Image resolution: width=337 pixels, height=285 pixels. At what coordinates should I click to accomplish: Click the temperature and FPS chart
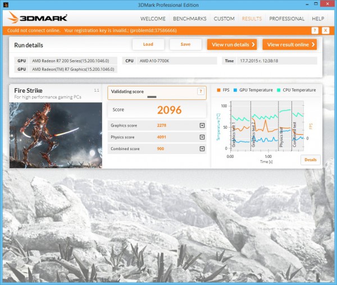(267, 126)
